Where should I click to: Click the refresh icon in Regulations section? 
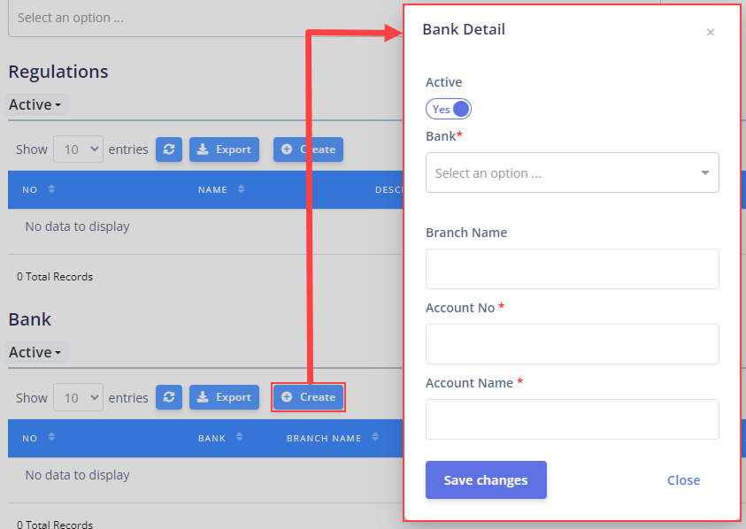tap(169, 149)
